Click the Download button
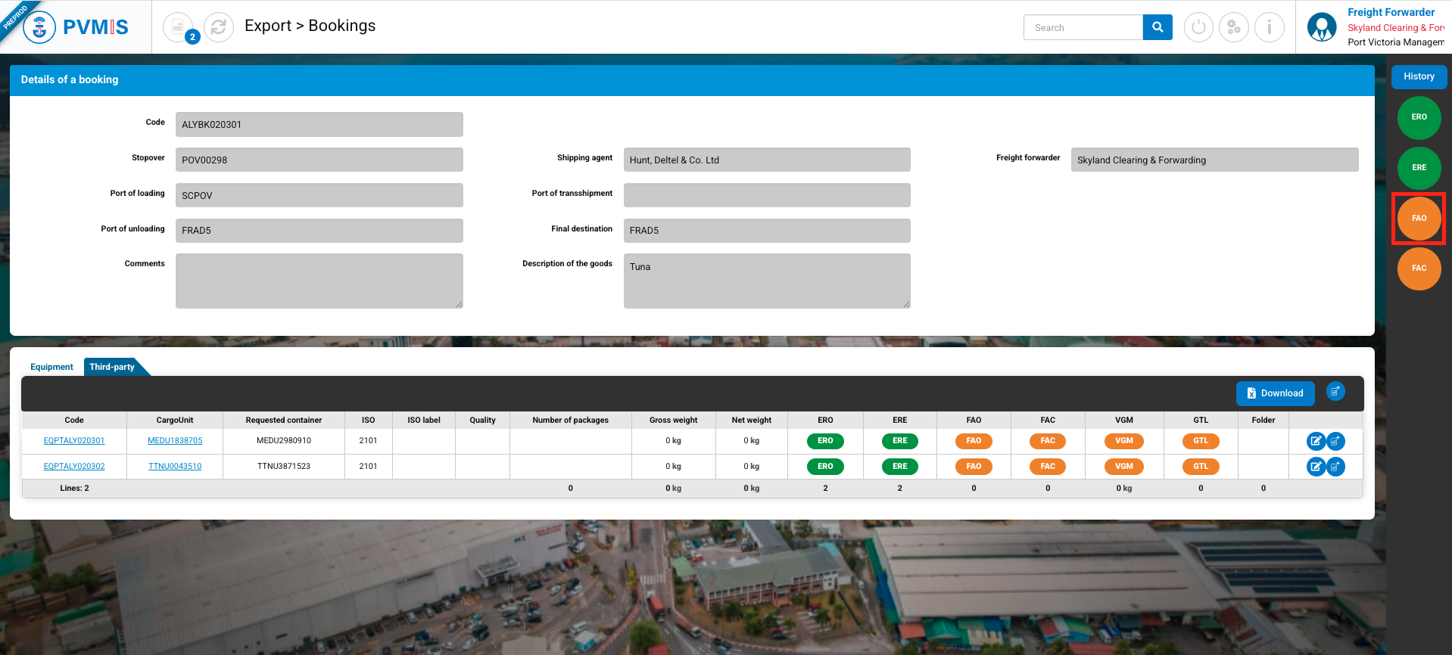Viewport: 1452px width, 655px height. [x=1275, y=393]
